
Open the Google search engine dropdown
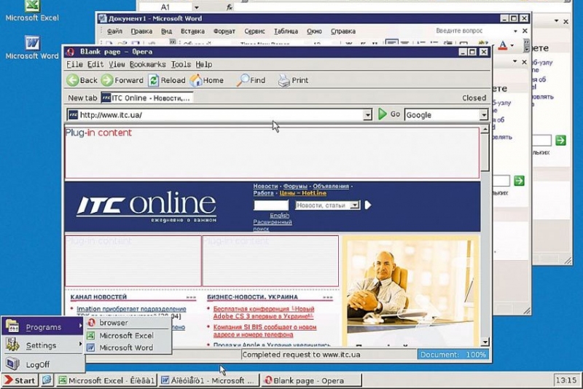coord(483,115)
